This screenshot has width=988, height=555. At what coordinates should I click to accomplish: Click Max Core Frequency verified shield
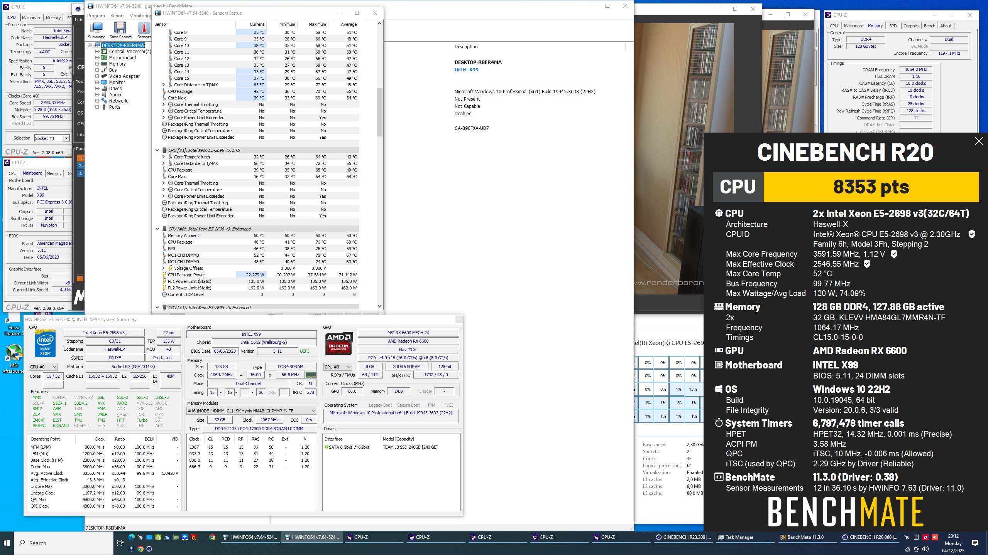coord(894,254)
